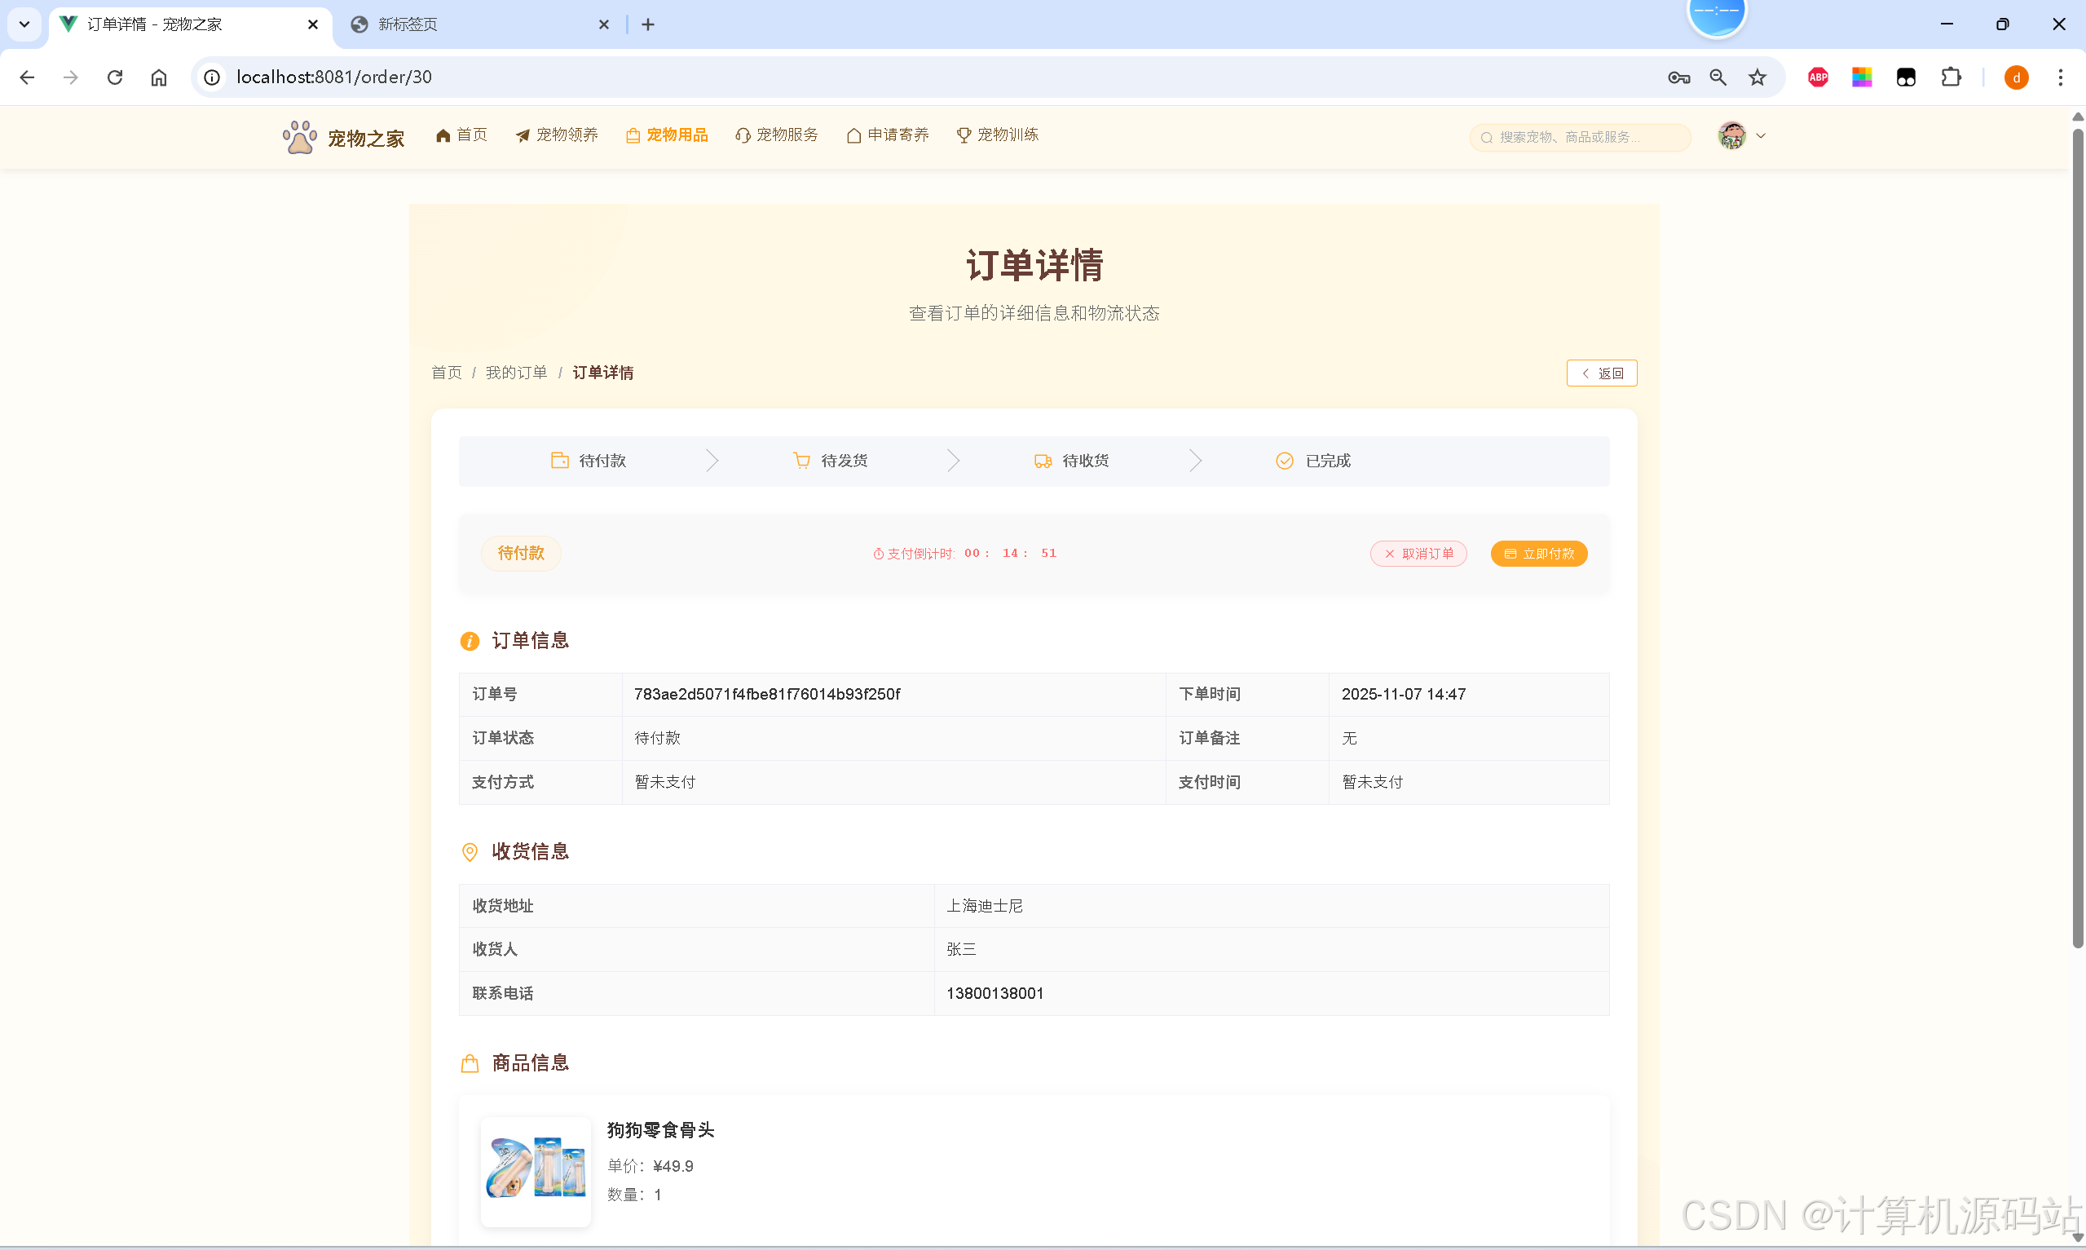Click the black mask extension icon
The image size is (2086, 1250).
[x=1906, y=77]
